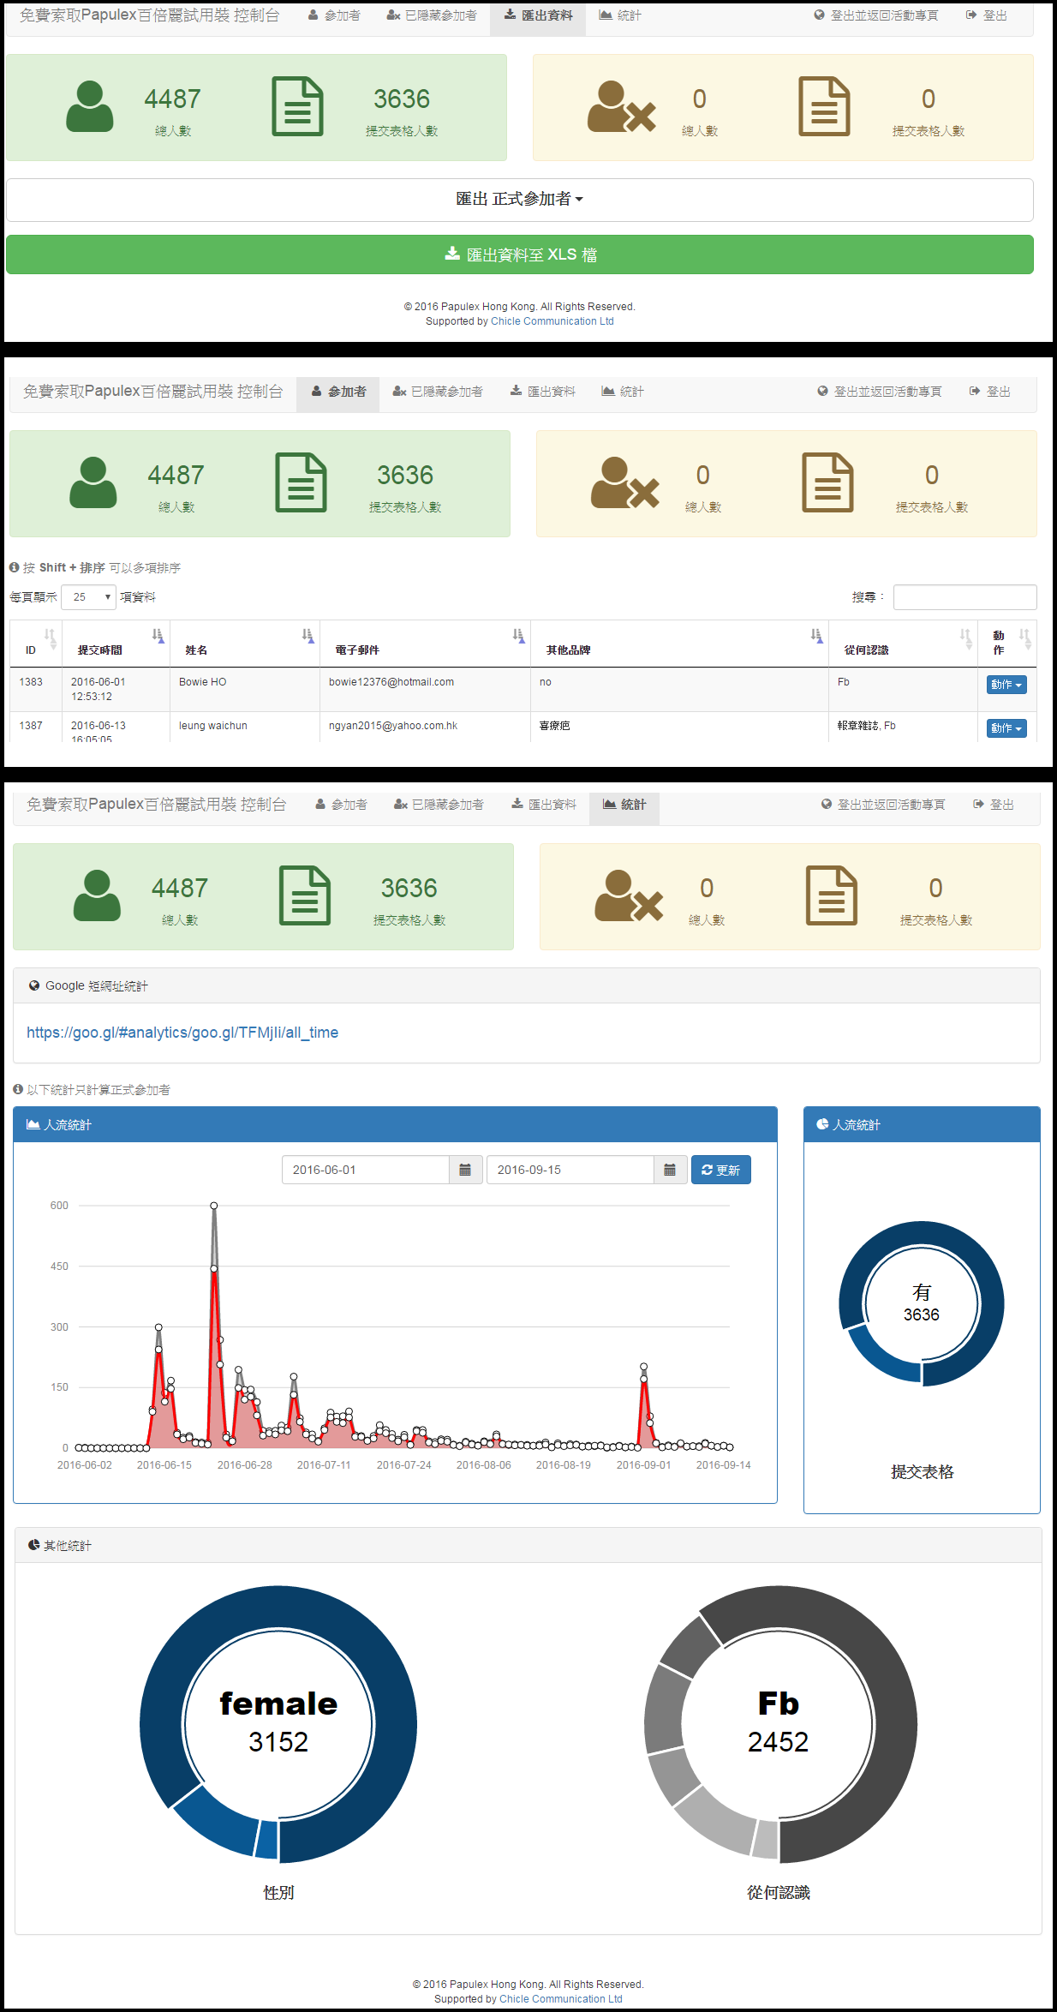Open the goo.gl analytics link

click(x=182, y=1033)
